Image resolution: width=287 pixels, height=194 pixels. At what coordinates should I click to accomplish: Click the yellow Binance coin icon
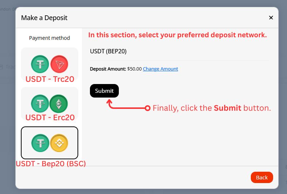tap(59, 143)
